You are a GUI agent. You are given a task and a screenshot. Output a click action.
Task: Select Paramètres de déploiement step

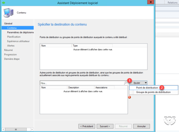(20, 32)
